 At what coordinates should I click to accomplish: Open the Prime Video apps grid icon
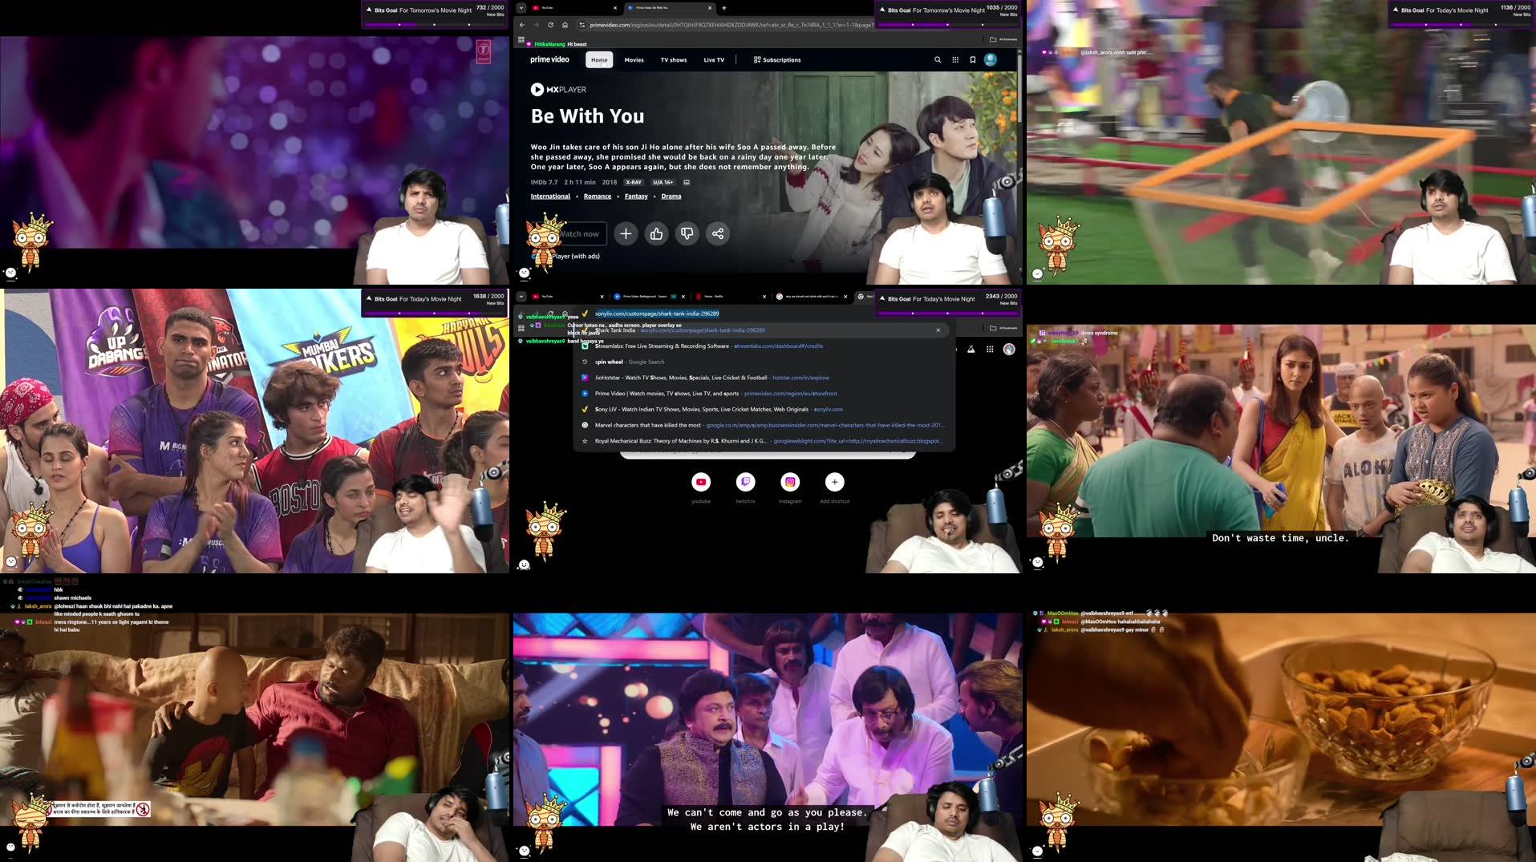[x=954, y=59]
